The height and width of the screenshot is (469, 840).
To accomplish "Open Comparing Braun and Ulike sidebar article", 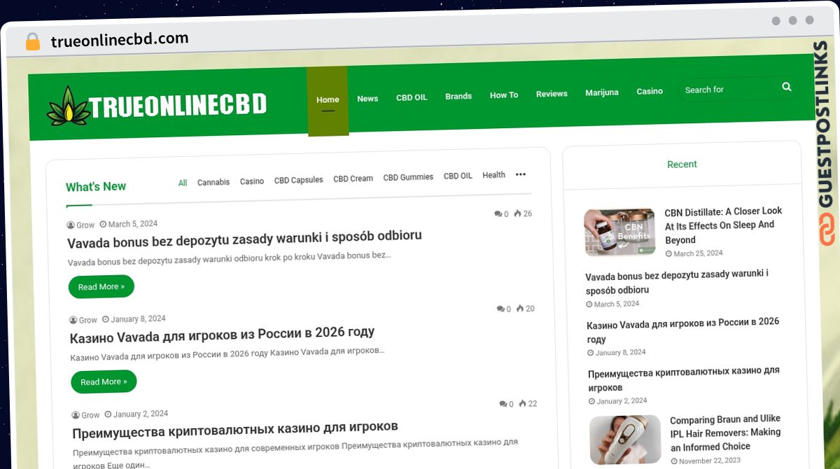I will pyautogui.click(x=726, y=433).
